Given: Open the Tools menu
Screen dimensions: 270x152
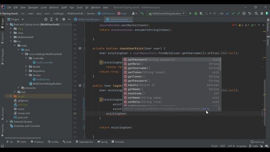Looking at the screenshot, I should tap(80, 8).
